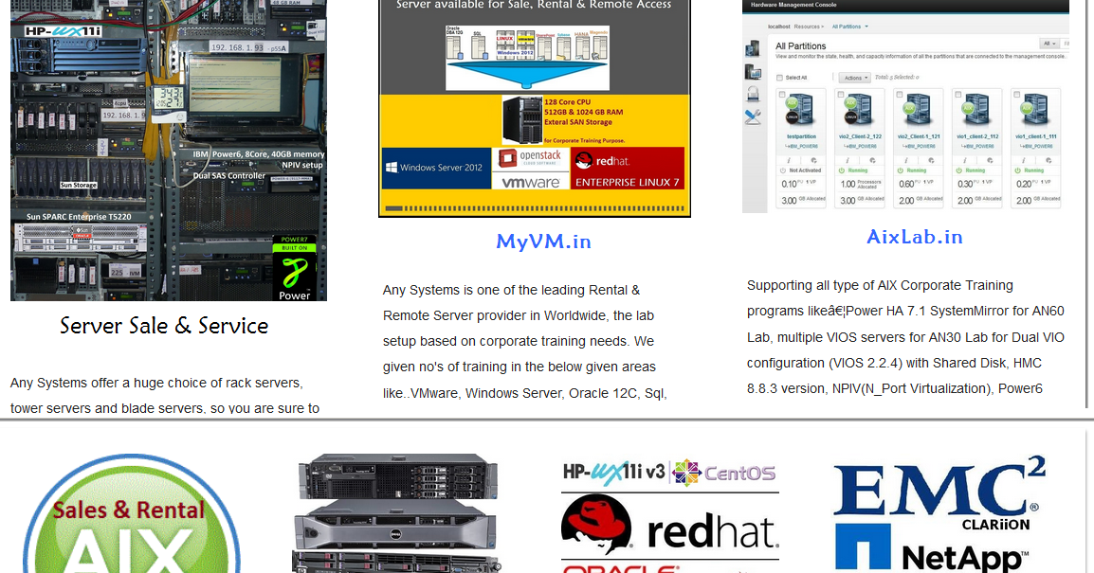Viewport: 1094px width, 573px height.
Task: Check the vio1_client-2_112 partition checkbox
Action: (x=959, y=95)
